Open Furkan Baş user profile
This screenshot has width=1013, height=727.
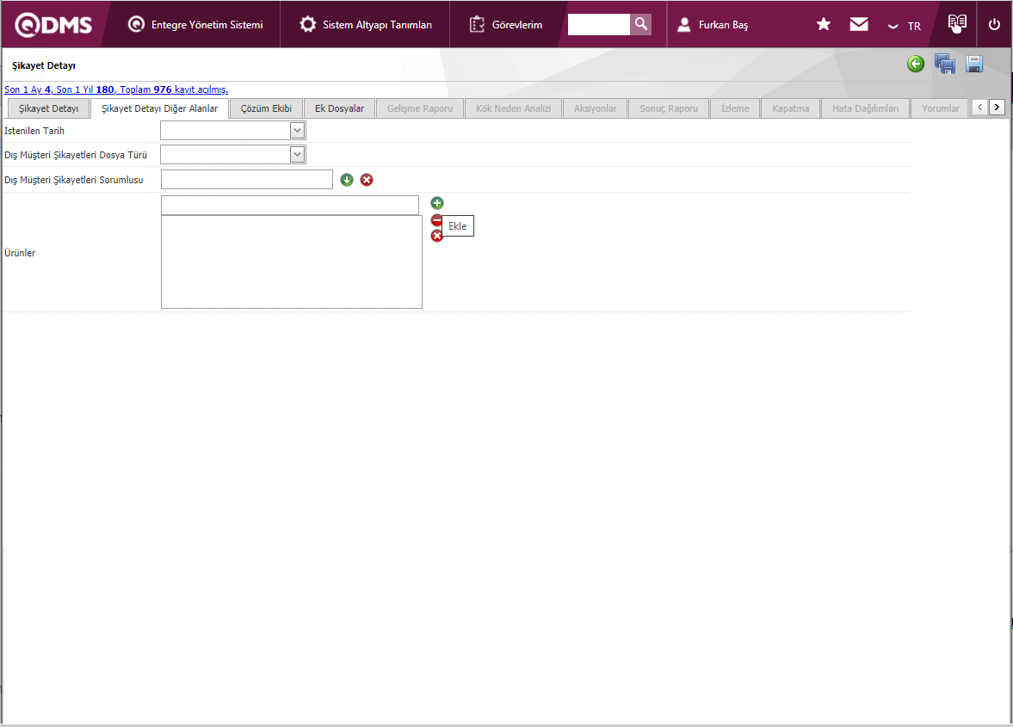click(x=713, y=25)
